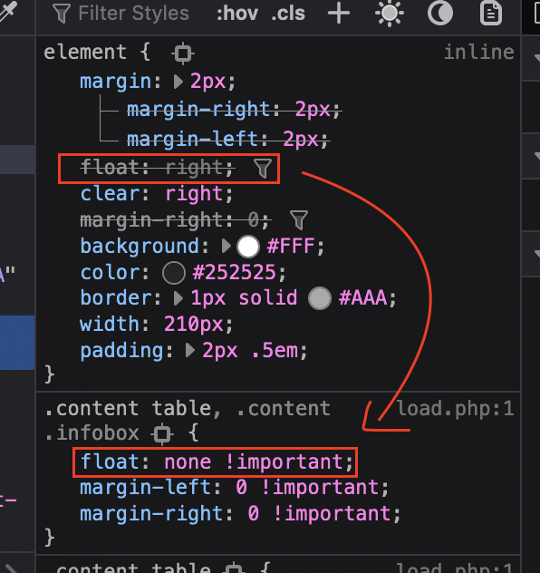Open the load.php:1 source link for .infobox rule

pos(456,408)
